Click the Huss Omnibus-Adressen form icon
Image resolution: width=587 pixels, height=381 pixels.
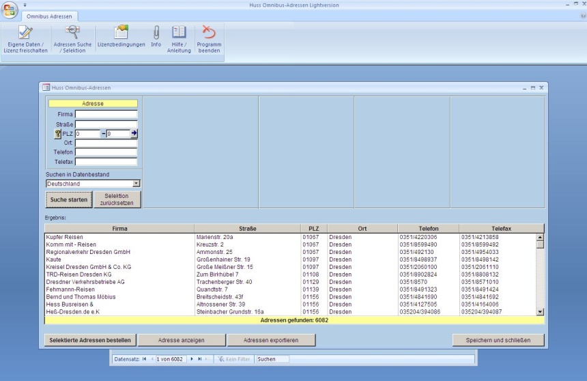coord(46,87)
